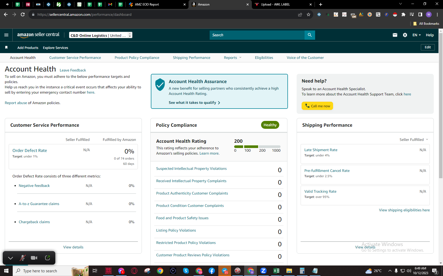Image resolution: width=443 pixels, height=276 pixels.
Task: Switch to the Upload - AWL LABEL tab
Action: tap(283, 4)
